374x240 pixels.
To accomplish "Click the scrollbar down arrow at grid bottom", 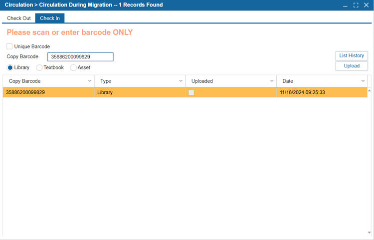I will pyautogui.click(x=369, y=233).
